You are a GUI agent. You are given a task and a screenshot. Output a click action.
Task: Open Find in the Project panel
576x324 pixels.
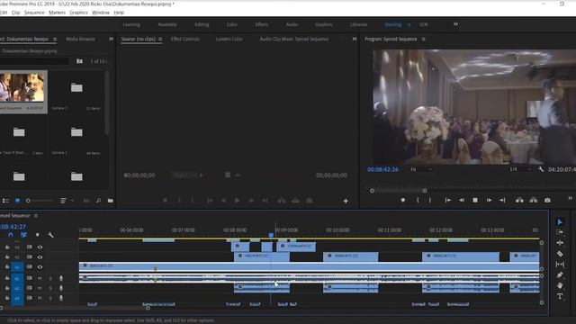tap(98, 201)
